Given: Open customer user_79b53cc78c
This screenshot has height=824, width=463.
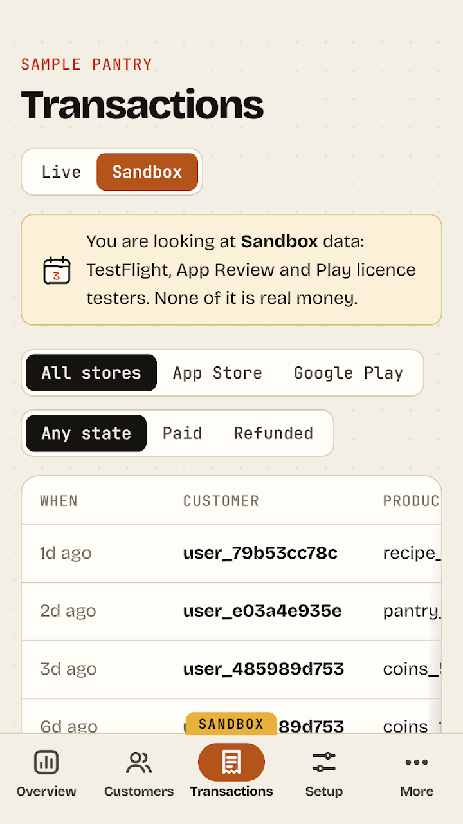Looking at the screenshot, I should pyautogui.click(x=260, y=553).
